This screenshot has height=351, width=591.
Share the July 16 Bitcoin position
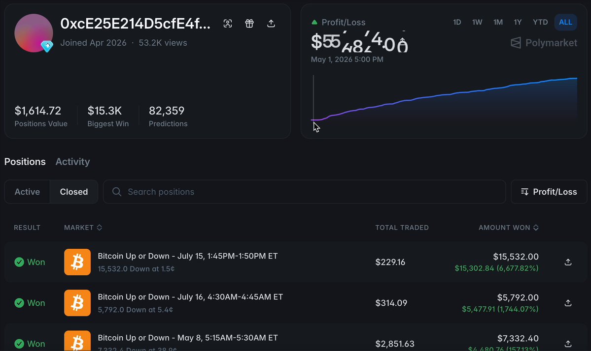[568, 303]
